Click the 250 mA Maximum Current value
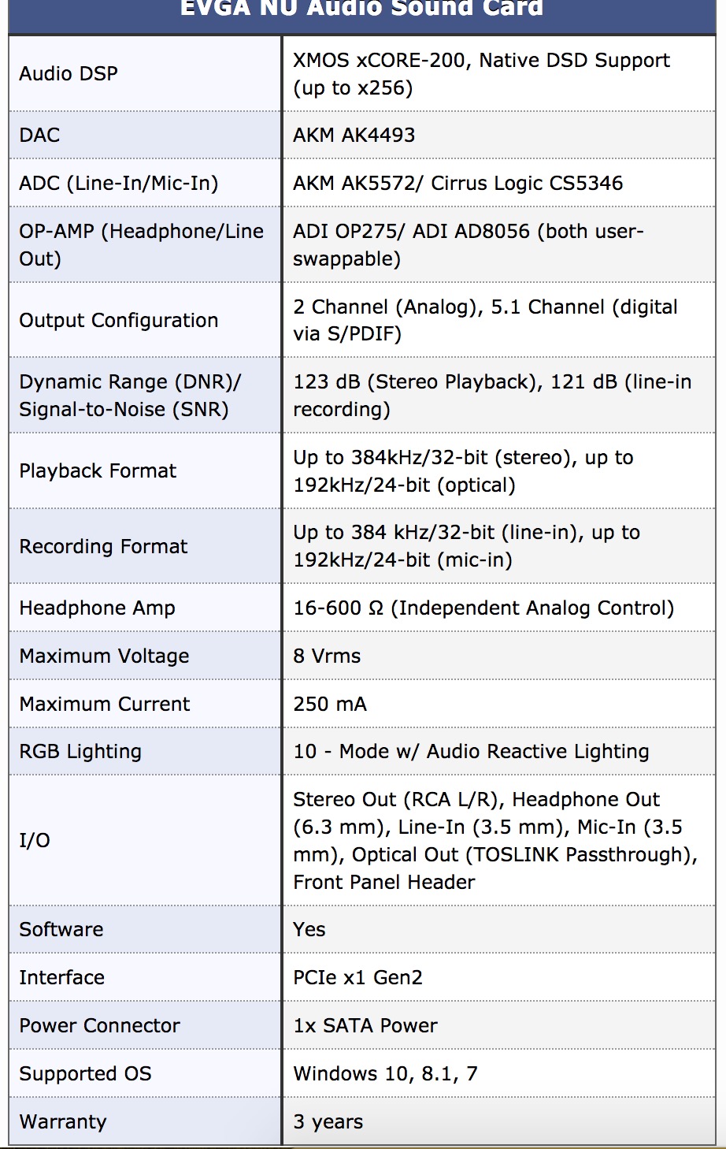Viewport: 726px width, 1149px height. pos(330,705)
